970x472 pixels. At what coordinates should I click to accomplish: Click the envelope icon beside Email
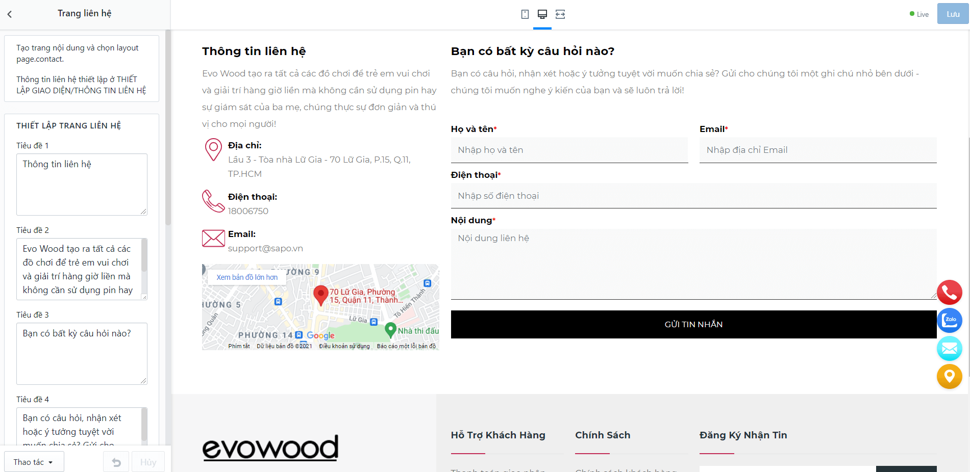coord(213,238)
